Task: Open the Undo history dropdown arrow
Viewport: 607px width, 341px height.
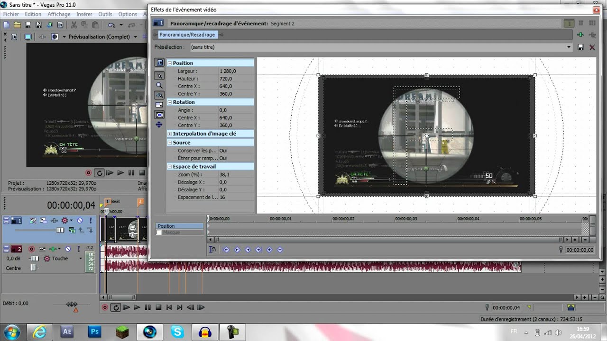Action: coord(121,25)
